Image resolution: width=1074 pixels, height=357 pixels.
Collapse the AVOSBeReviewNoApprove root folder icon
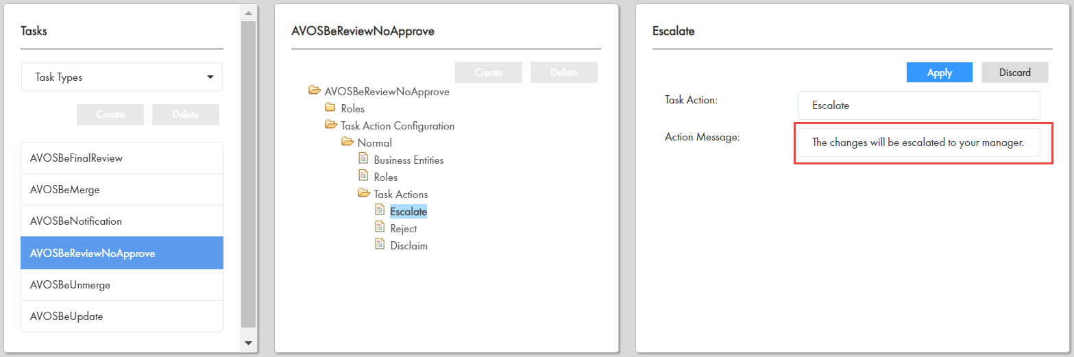[x=315, y=90]
